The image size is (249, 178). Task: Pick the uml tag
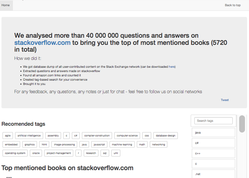pyautogui.click(x=116, y=153)
